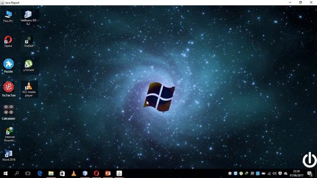Click the taskbar search magnifier

coord(17,174)
